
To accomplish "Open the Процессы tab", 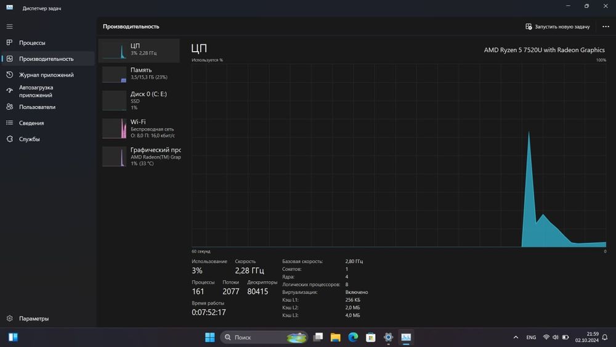I will click(x=47, y=43).
